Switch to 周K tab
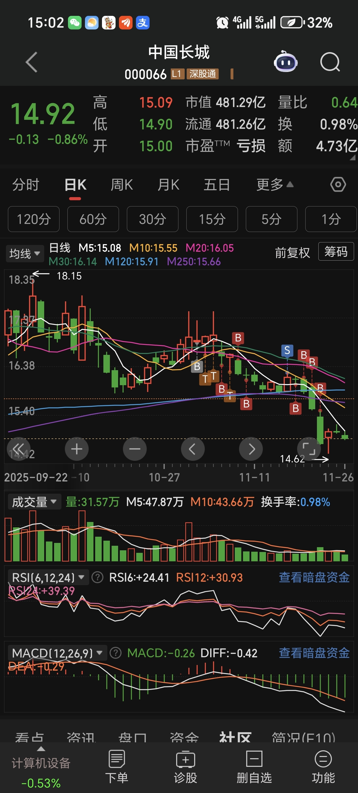The width and height of the screenshot is (358, 793). [122, 185]
